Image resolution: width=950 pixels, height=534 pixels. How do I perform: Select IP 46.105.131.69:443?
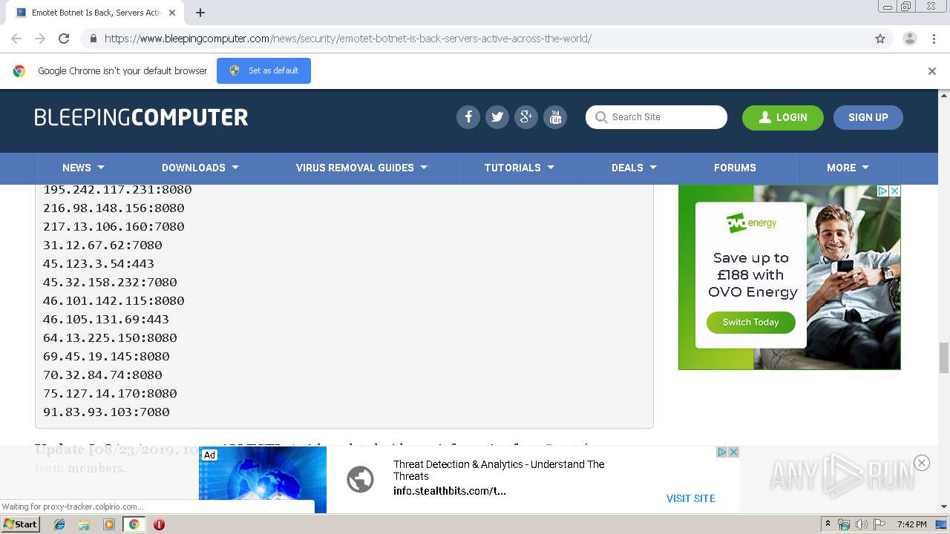pyautogui.click(x=106, y=320)
